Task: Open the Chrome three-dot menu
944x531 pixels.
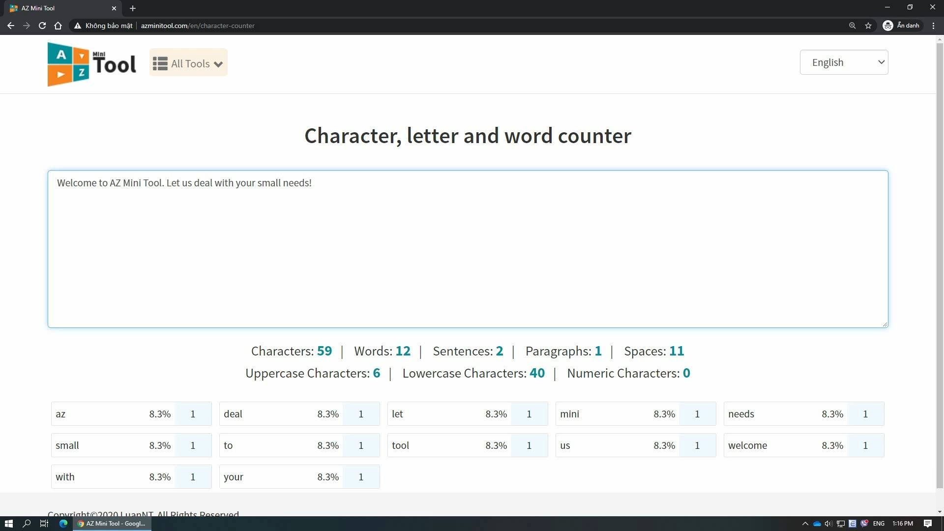Action: coord(933,26)
